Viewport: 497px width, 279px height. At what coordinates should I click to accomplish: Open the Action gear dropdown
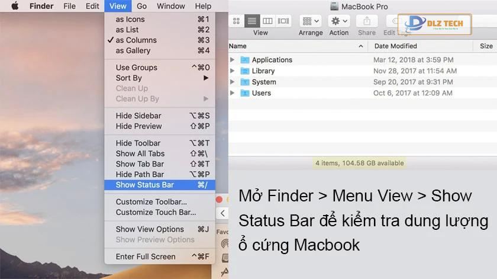tap(339, 21)
